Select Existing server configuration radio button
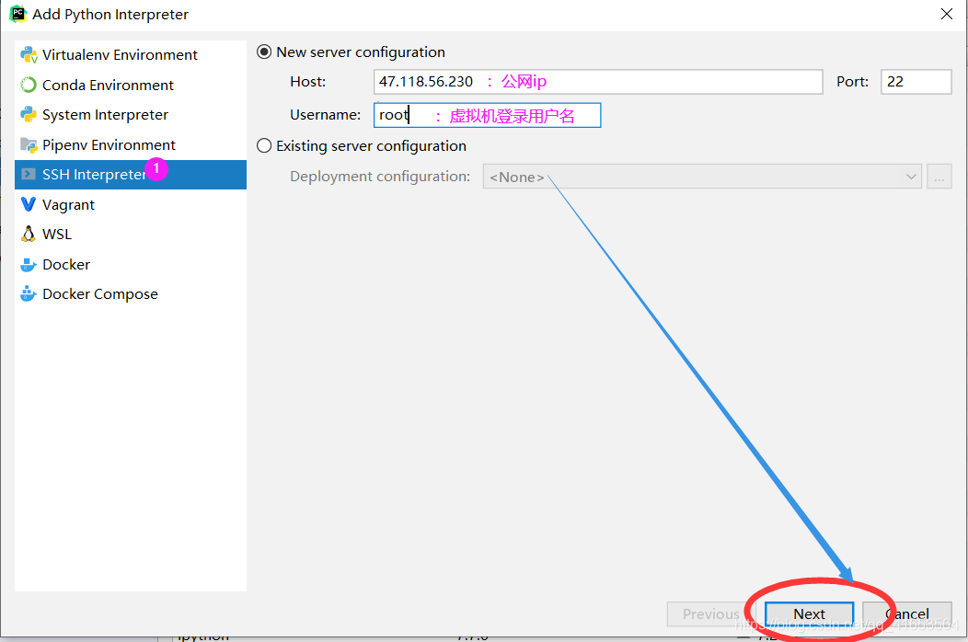This screenshot has height=642, width=968. [x=264, y=145]
